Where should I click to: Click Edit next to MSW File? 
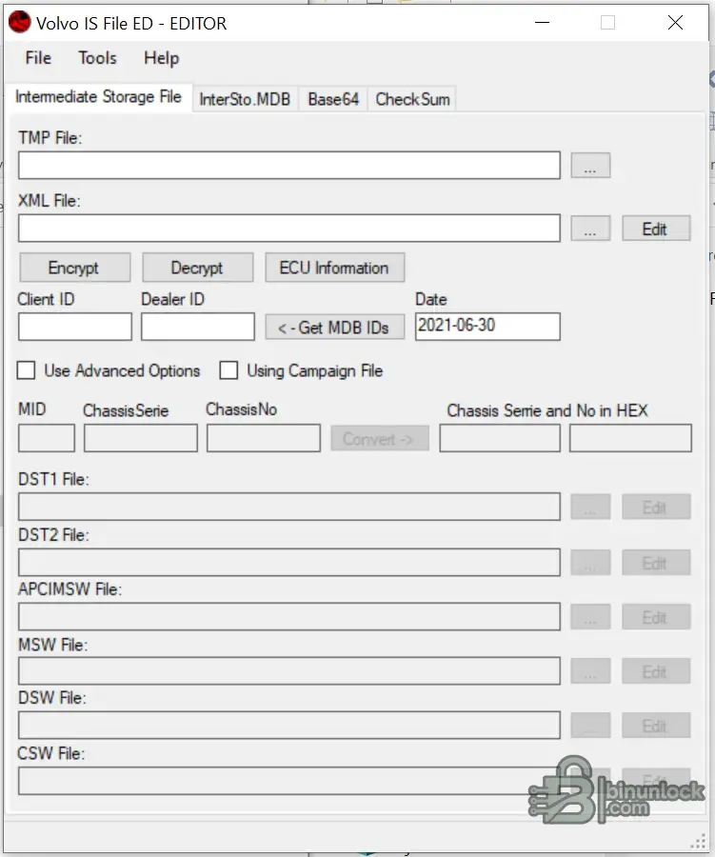(x=656, y=671)
